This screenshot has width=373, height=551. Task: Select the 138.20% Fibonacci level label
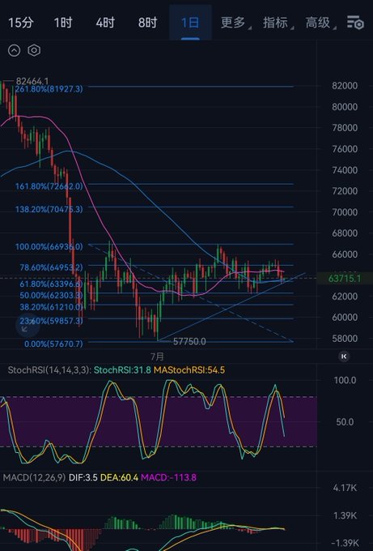(x=49, y=209)
